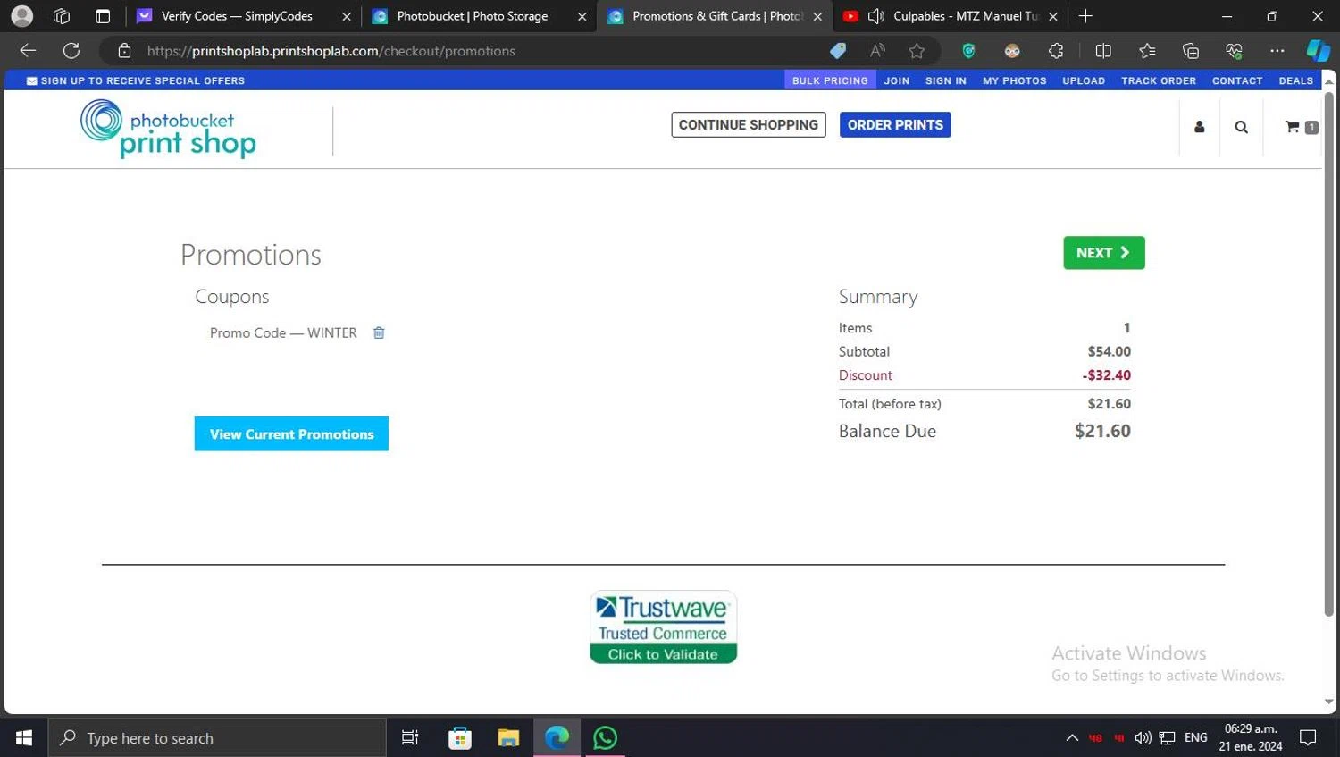Click the CONTACT menu item
1340x757 pixels.
click(1237, 80)
